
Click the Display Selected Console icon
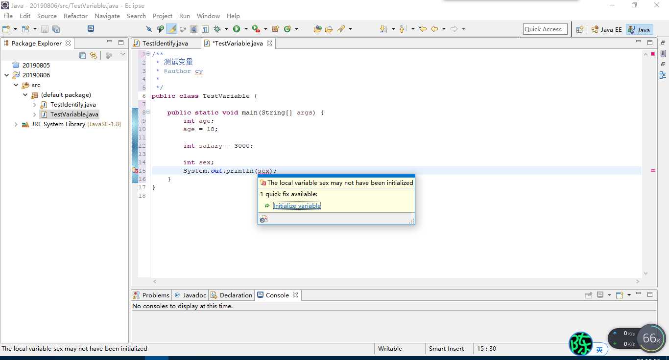600,295
